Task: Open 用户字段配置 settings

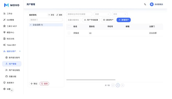Action: coord(91,20)
